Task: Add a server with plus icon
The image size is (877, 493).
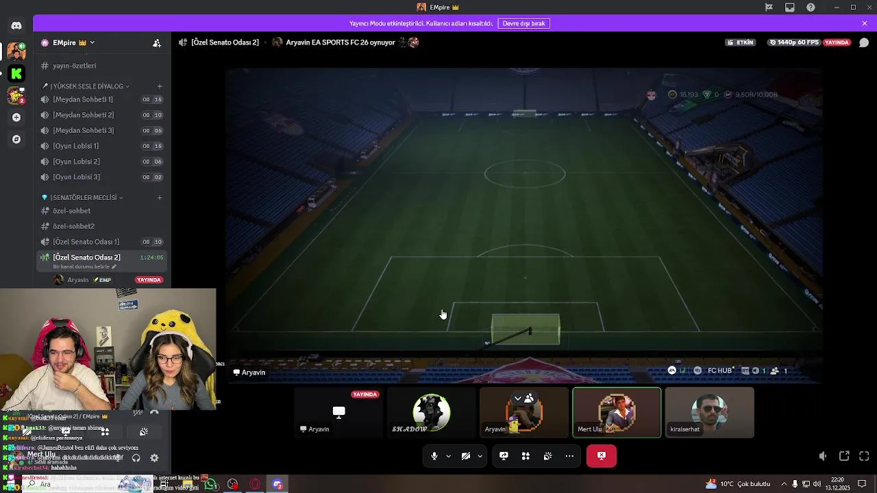Action: pos(16,117)
